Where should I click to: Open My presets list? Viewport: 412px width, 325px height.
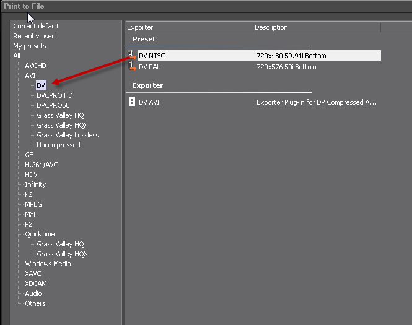(29, 46)
